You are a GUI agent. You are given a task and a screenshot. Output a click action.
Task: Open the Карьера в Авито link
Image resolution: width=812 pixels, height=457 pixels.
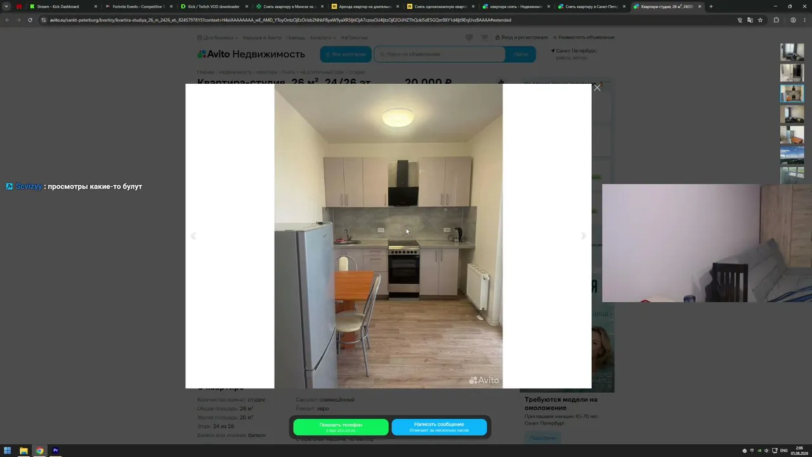pyautogui.click(x=262, y=37)
